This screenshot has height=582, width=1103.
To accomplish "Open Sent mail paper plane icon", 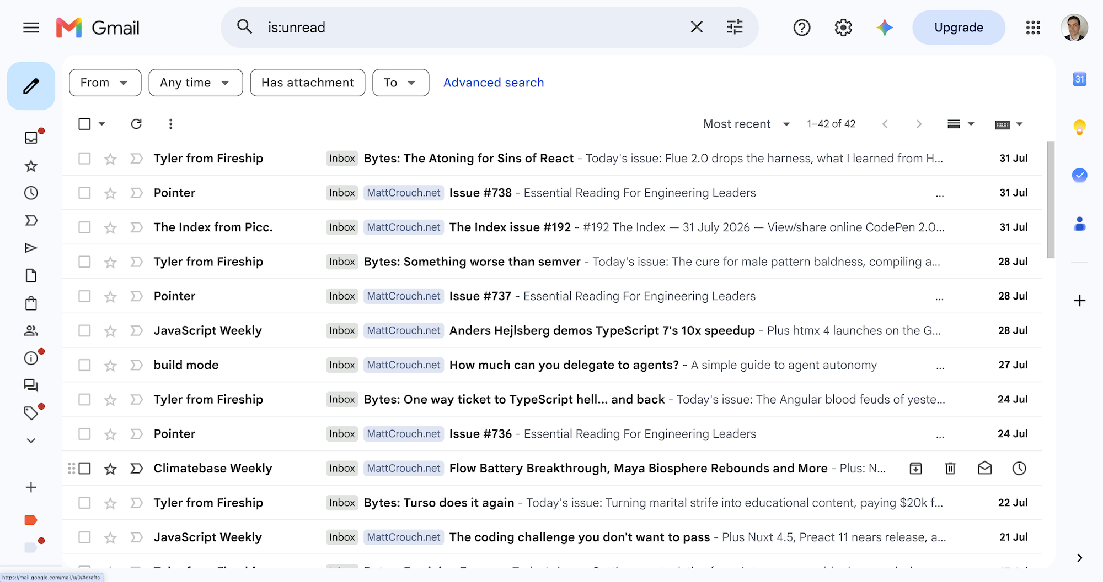I will [31, 248].
